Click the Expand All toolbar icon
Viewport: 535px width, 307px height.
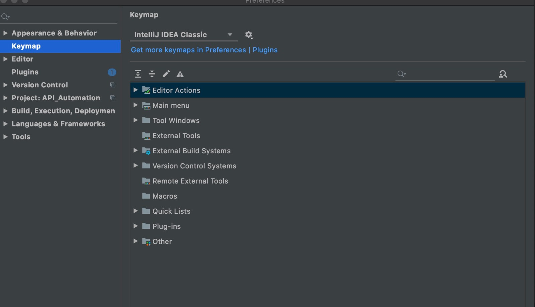(x=138, y=74)
